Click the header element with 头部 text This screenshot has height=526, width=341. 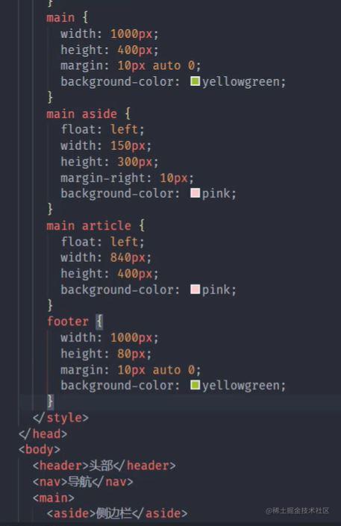pos(104,466)
